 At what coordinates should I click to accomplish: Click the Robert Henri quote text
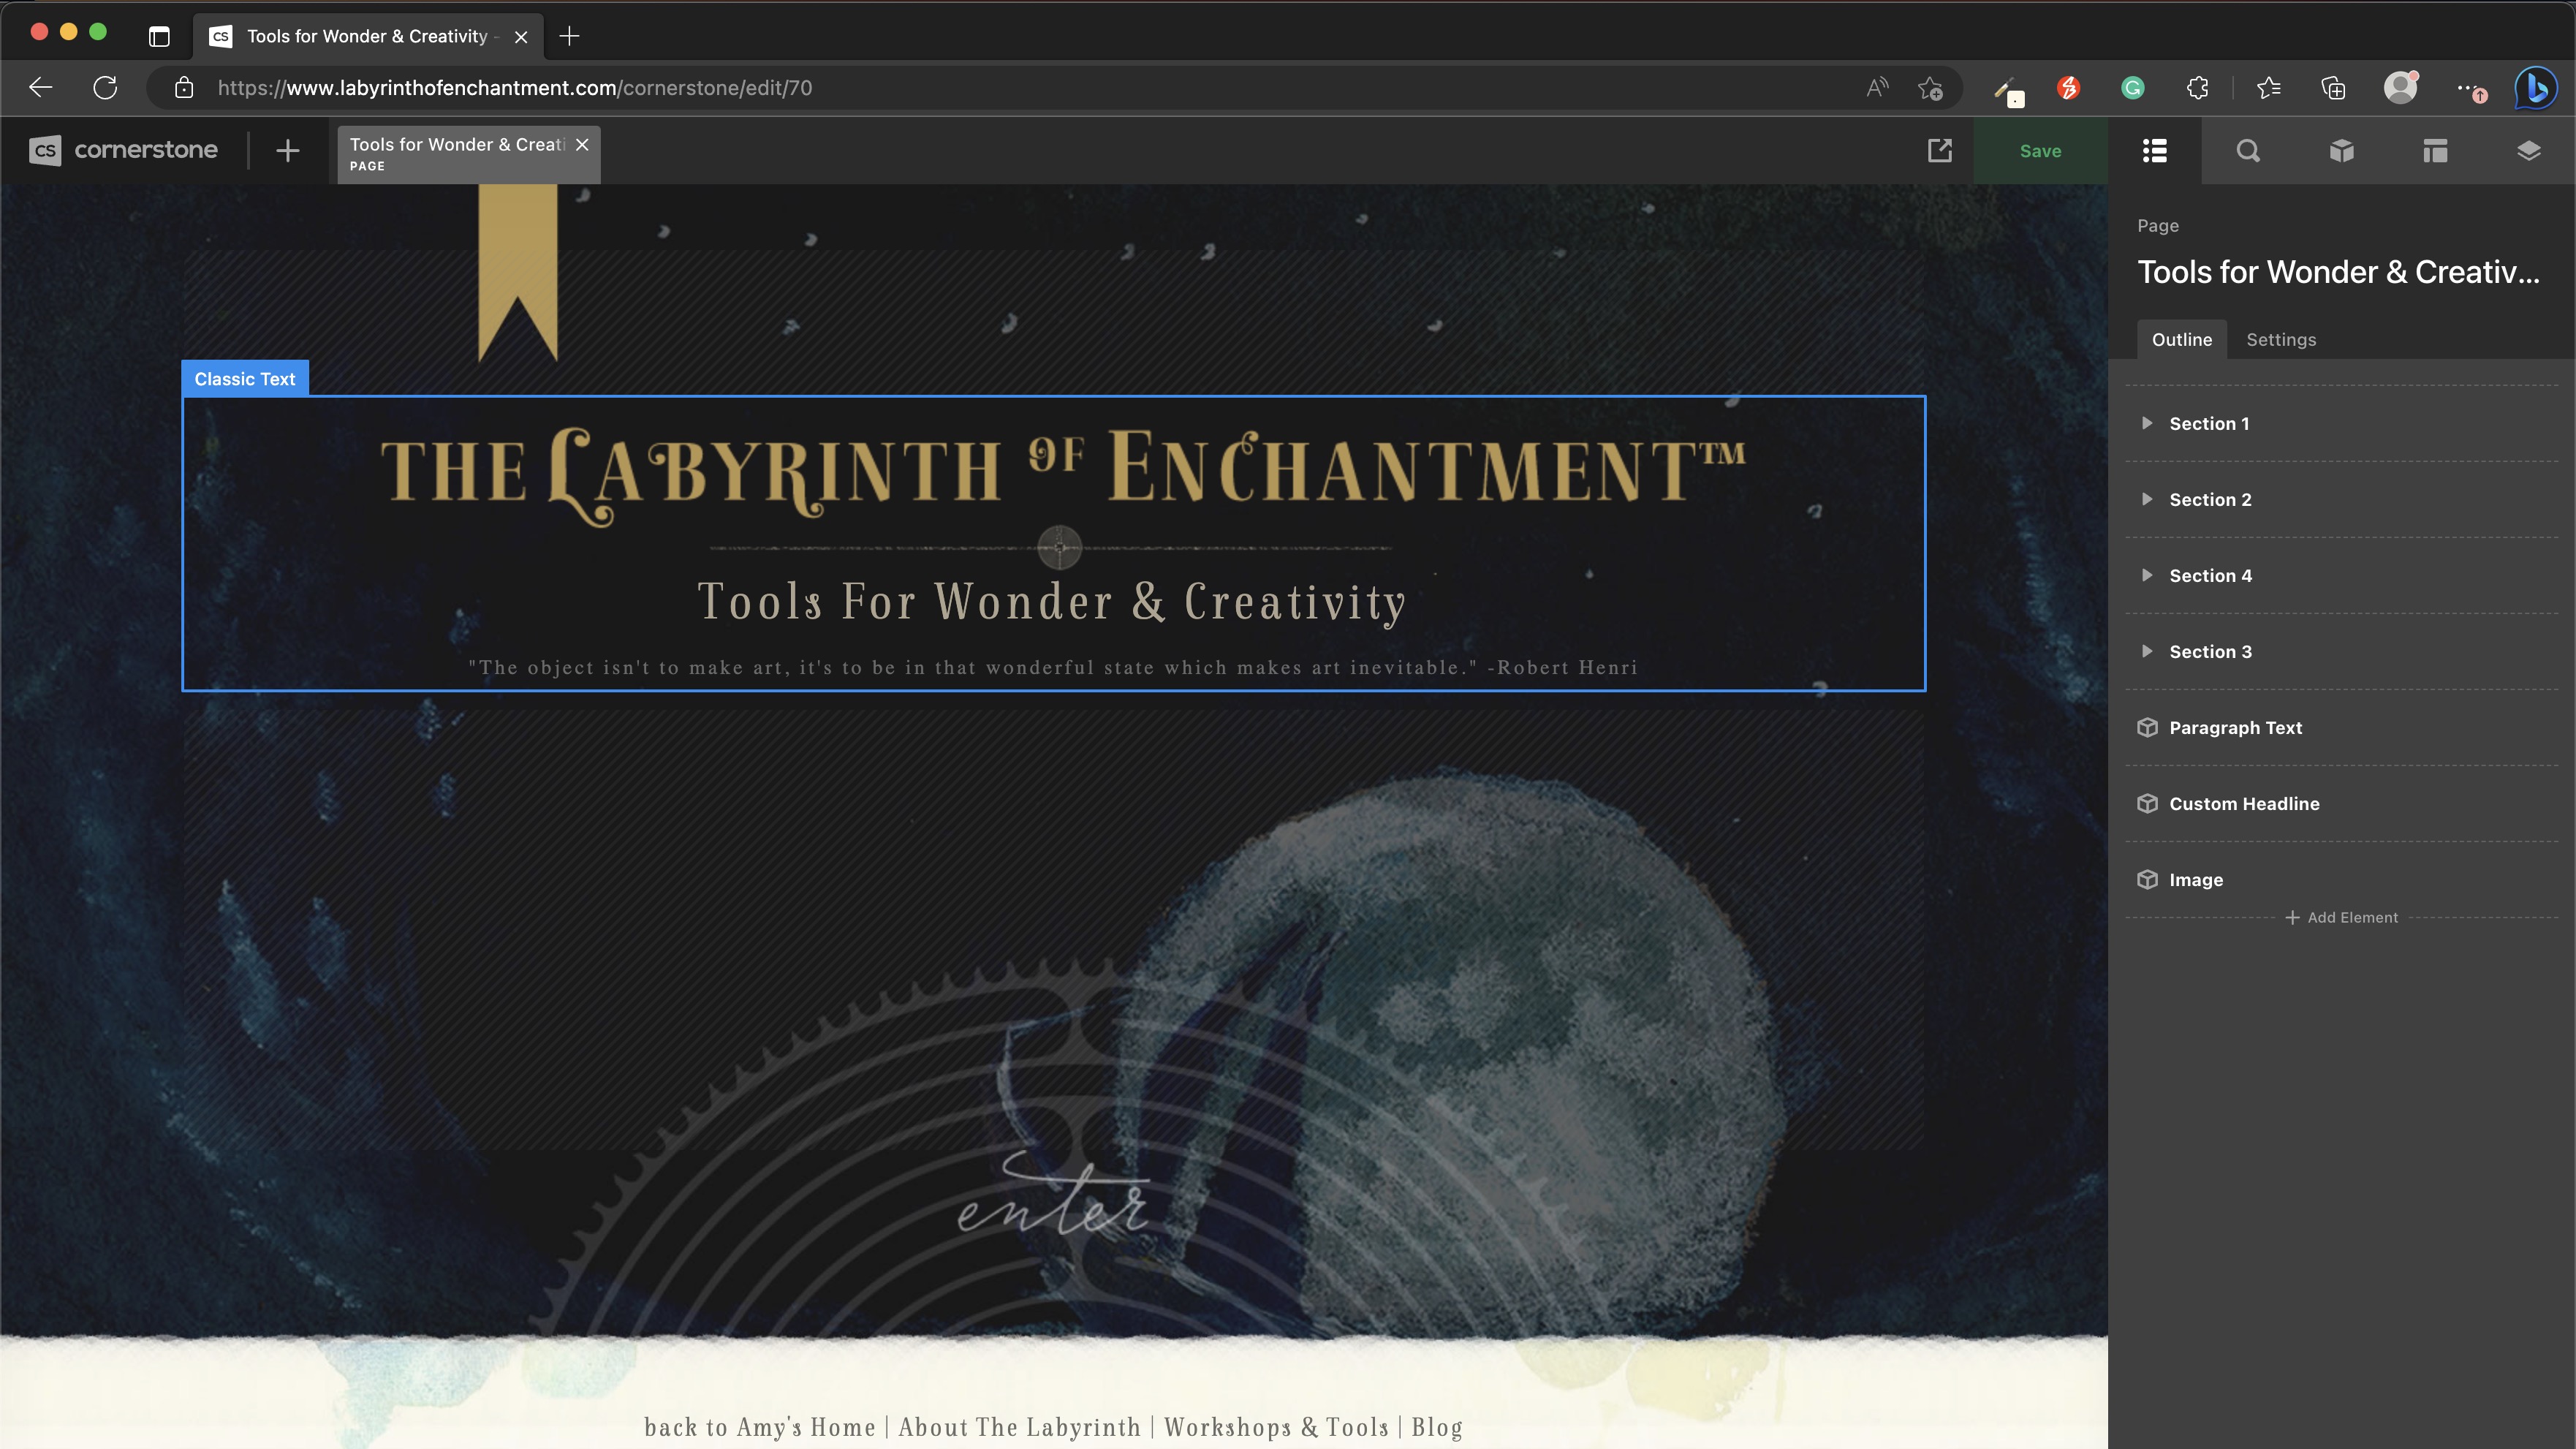(x=1053, y=667)
